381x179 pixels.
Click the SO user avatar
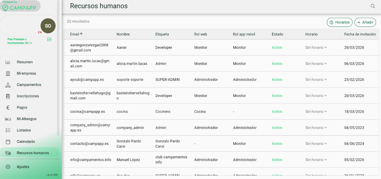48,26
